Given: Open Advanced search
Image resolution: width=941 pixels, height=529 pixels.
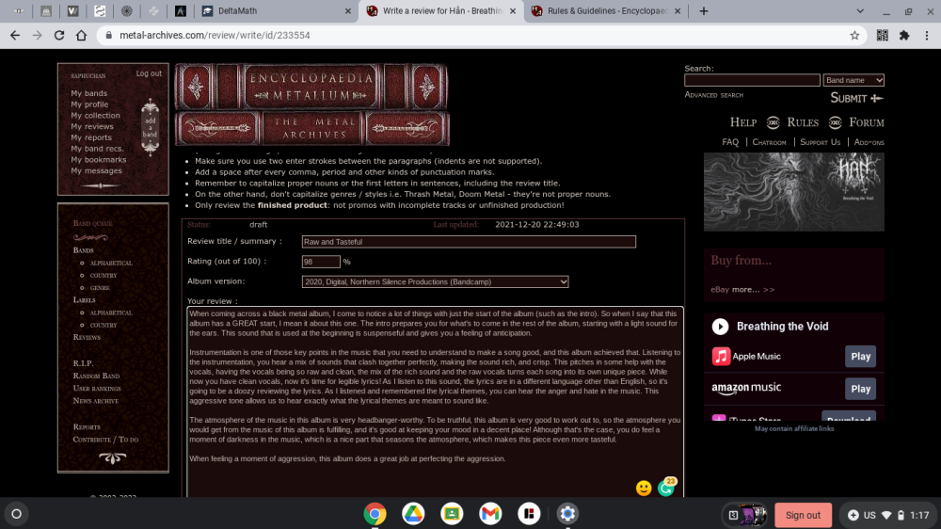Looking at the screenshot, I should [x=713, y=95].
